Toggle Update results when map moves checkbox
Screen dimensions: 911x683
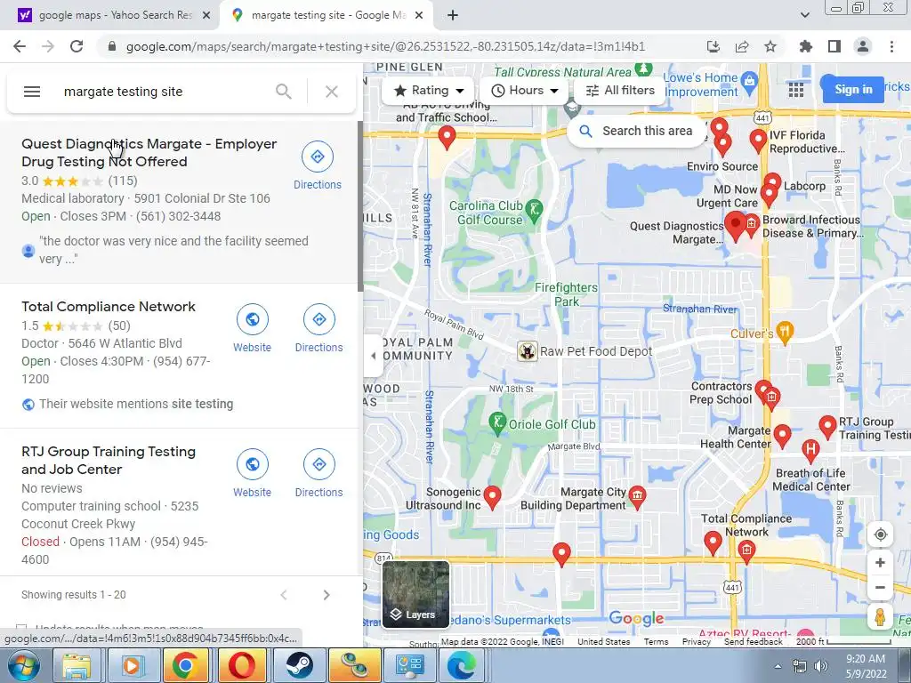pyautogui.click(x=21, y=629)
